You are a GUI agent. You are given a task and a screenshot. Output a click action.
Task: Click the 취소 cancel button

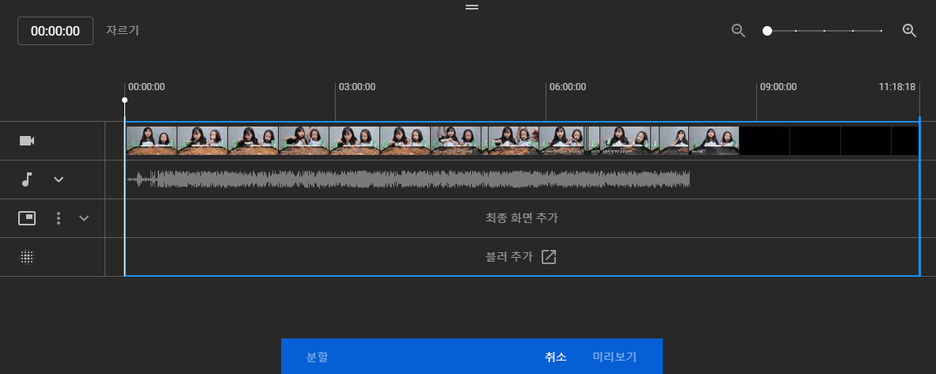(x=556, y=357)
